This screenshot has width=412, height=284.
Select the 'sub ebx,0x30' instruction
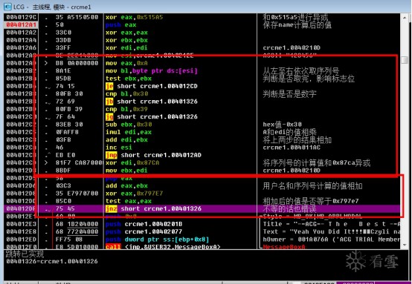(129, 124)
